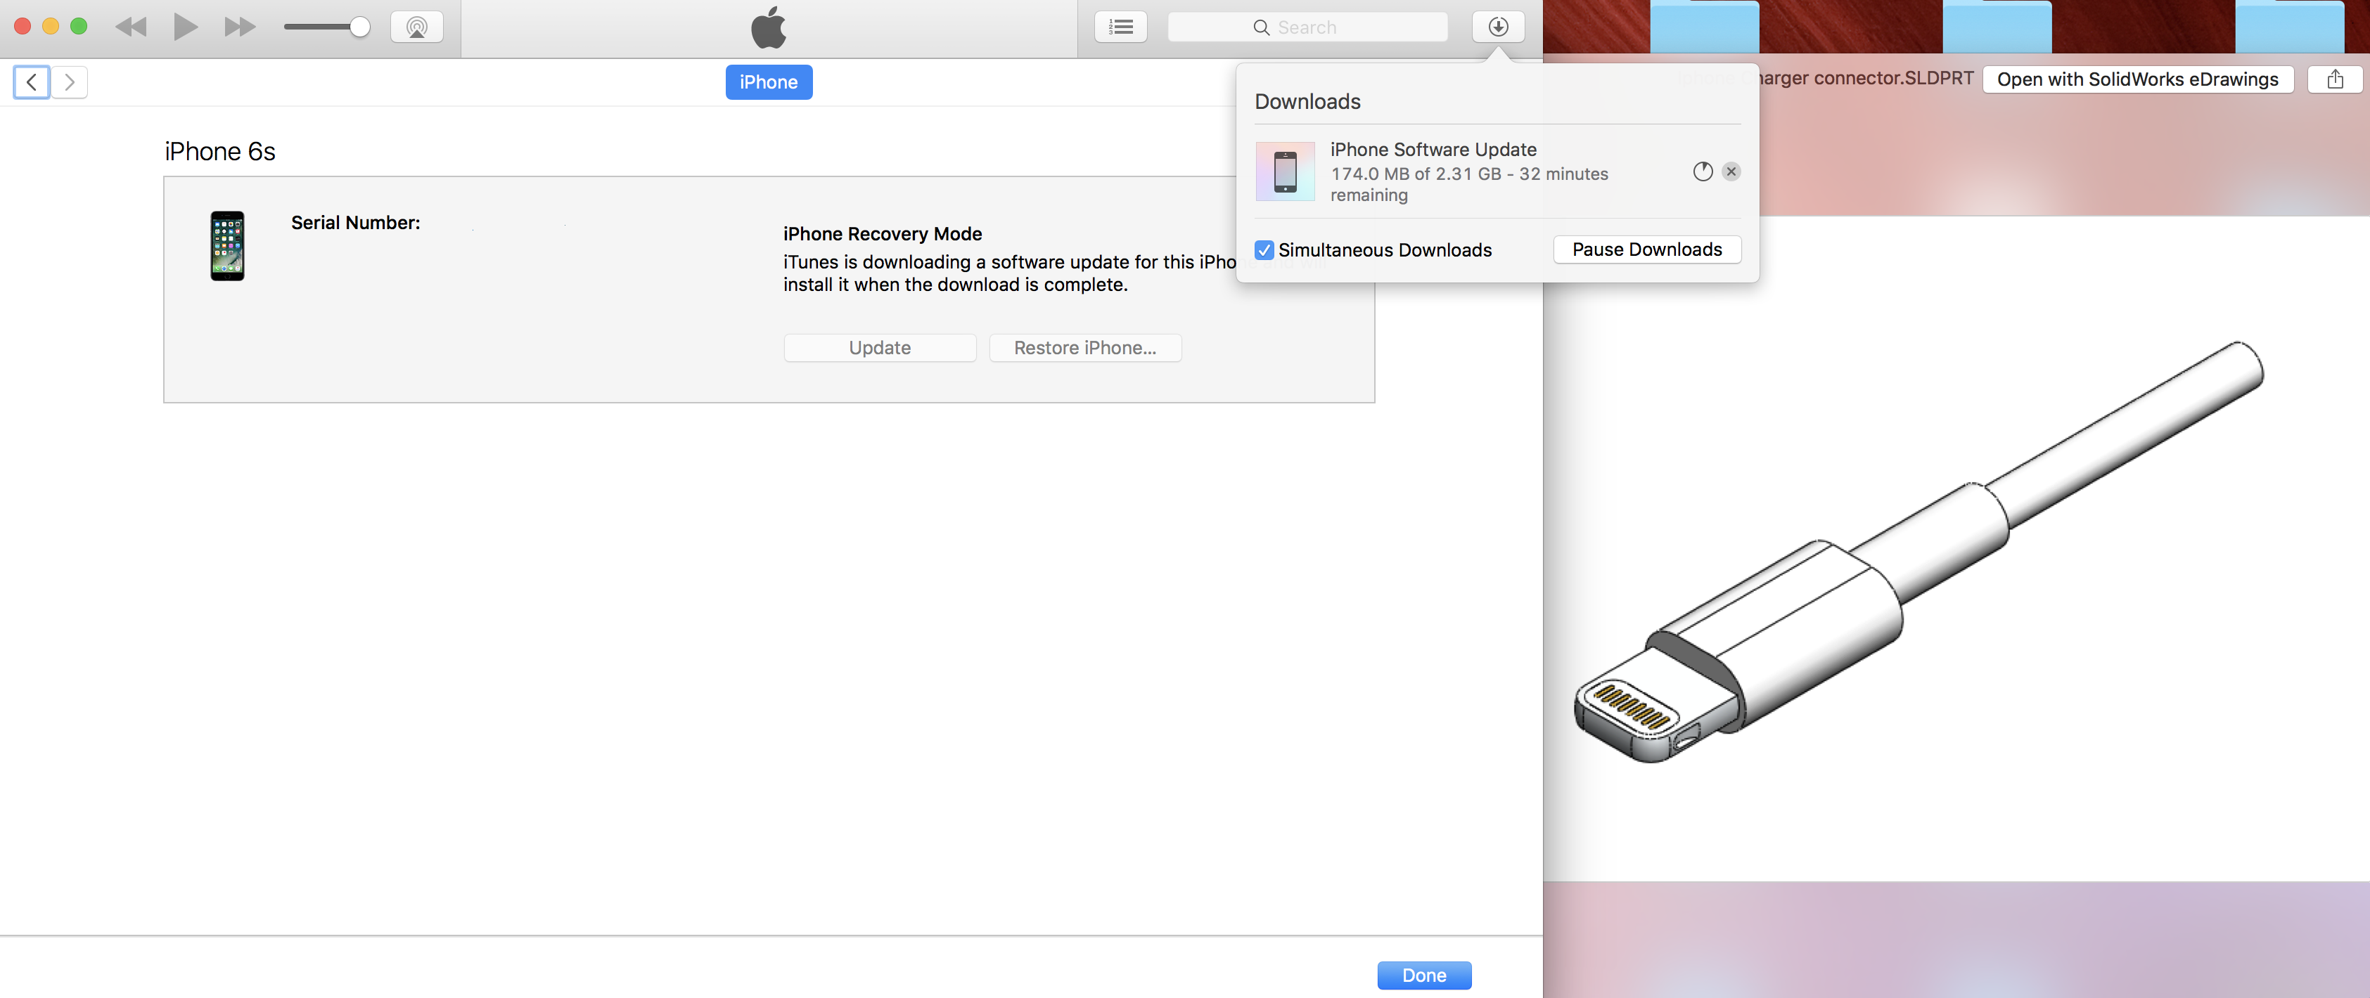Click the iPhone Software Update thumbnail
The width and height of the screenshot is (2370, 998).
click(1284, 171)
